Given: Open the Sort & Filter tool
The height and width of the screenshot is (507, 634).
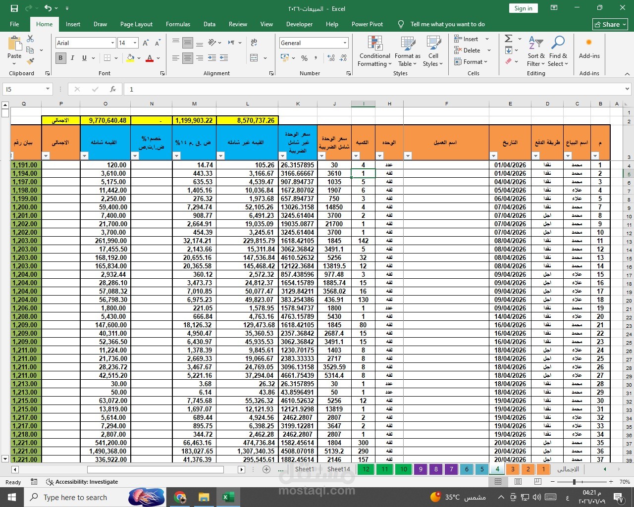Looking at the screenshot, I should (x=536, y=51).
